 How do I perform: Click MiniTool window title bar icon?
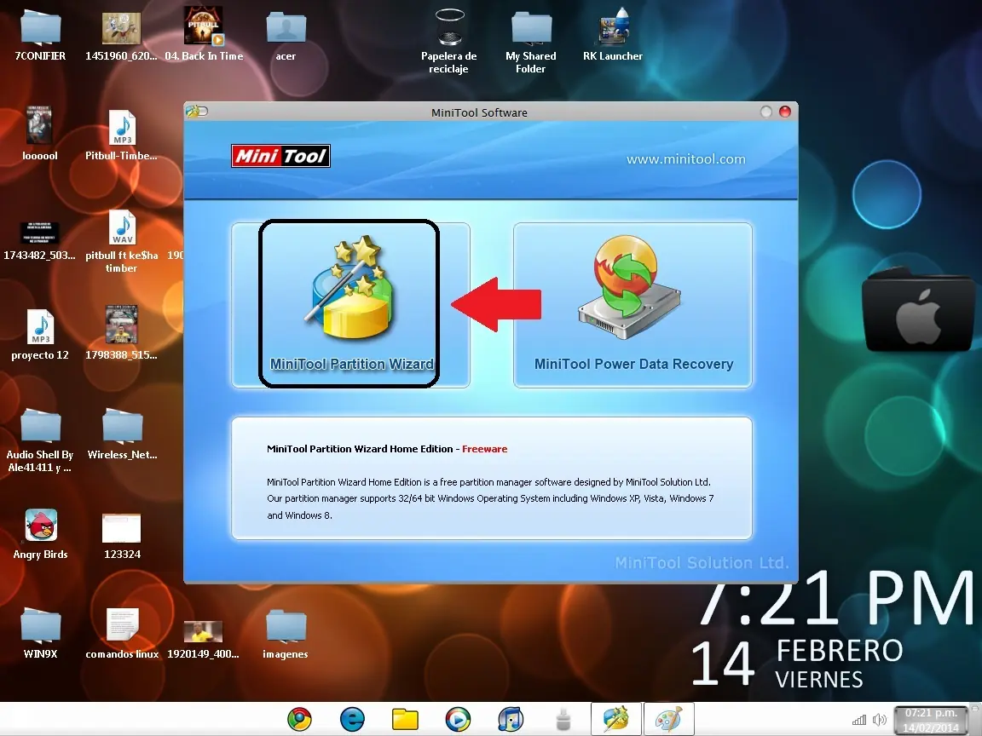(x=197, y=112)
